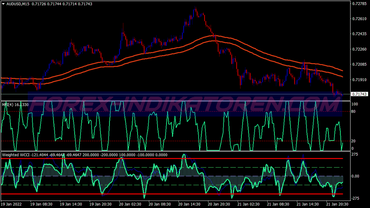Click the 20 Jan 08:30 time label

click(x=160, y=204)
